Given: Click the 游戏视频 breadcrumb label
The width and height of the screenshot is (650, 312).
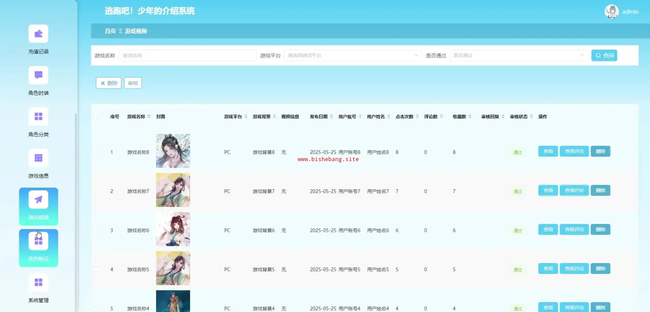Looking at the screenshot, I should pos(136,31).
